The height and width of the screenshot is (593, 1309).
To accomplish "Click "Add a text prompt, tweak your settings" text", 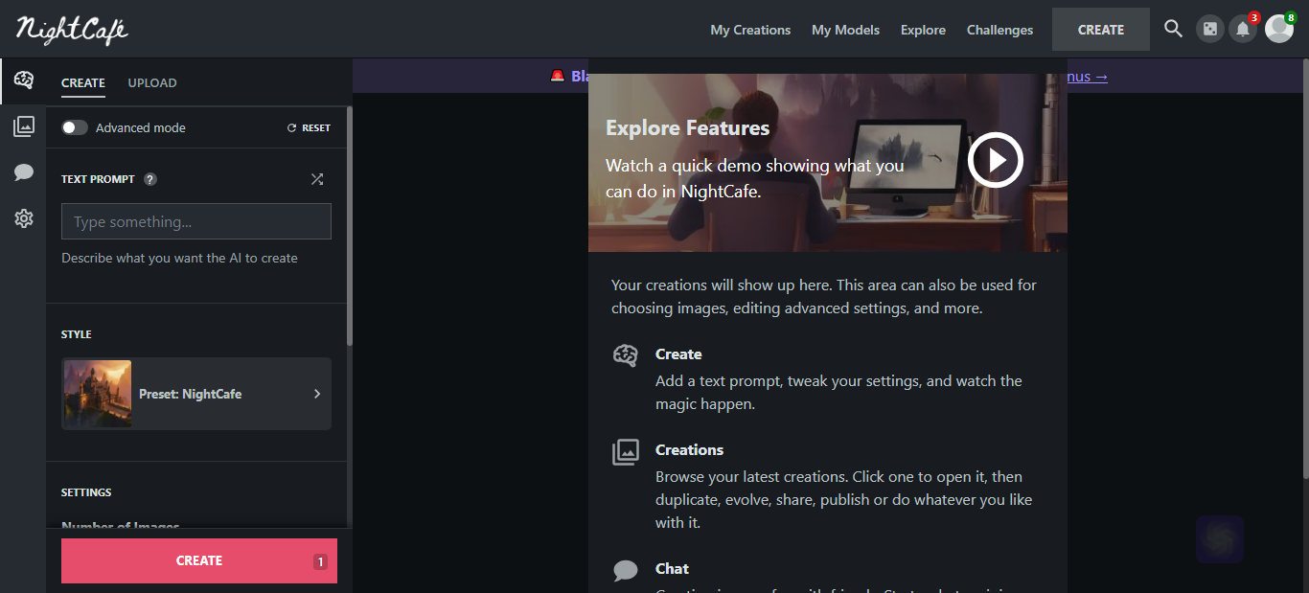I will click(838, 393).
